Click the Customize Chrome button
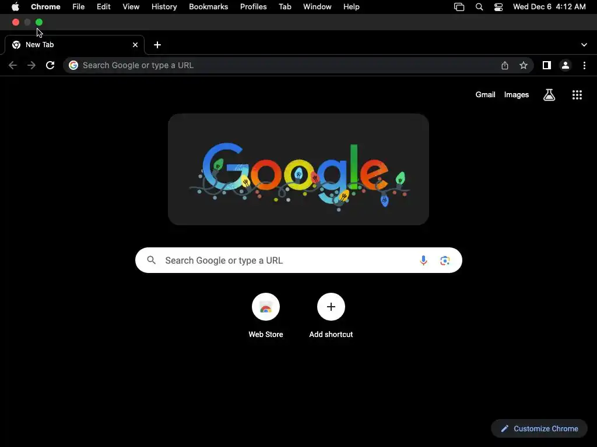This screenshot has height=447, width=597. pos(539,429)
